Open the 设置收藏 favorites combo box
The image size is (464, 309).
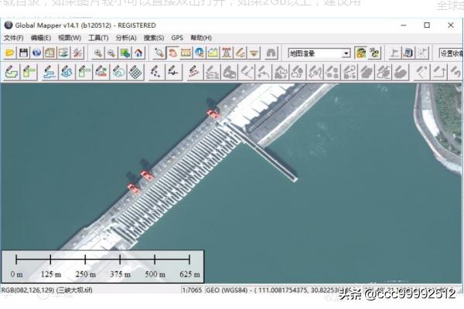tap(450, 53)
